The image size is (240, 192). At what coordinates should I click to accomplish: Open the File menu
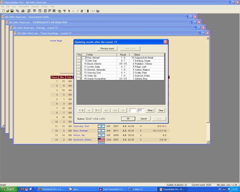[3, 7]
